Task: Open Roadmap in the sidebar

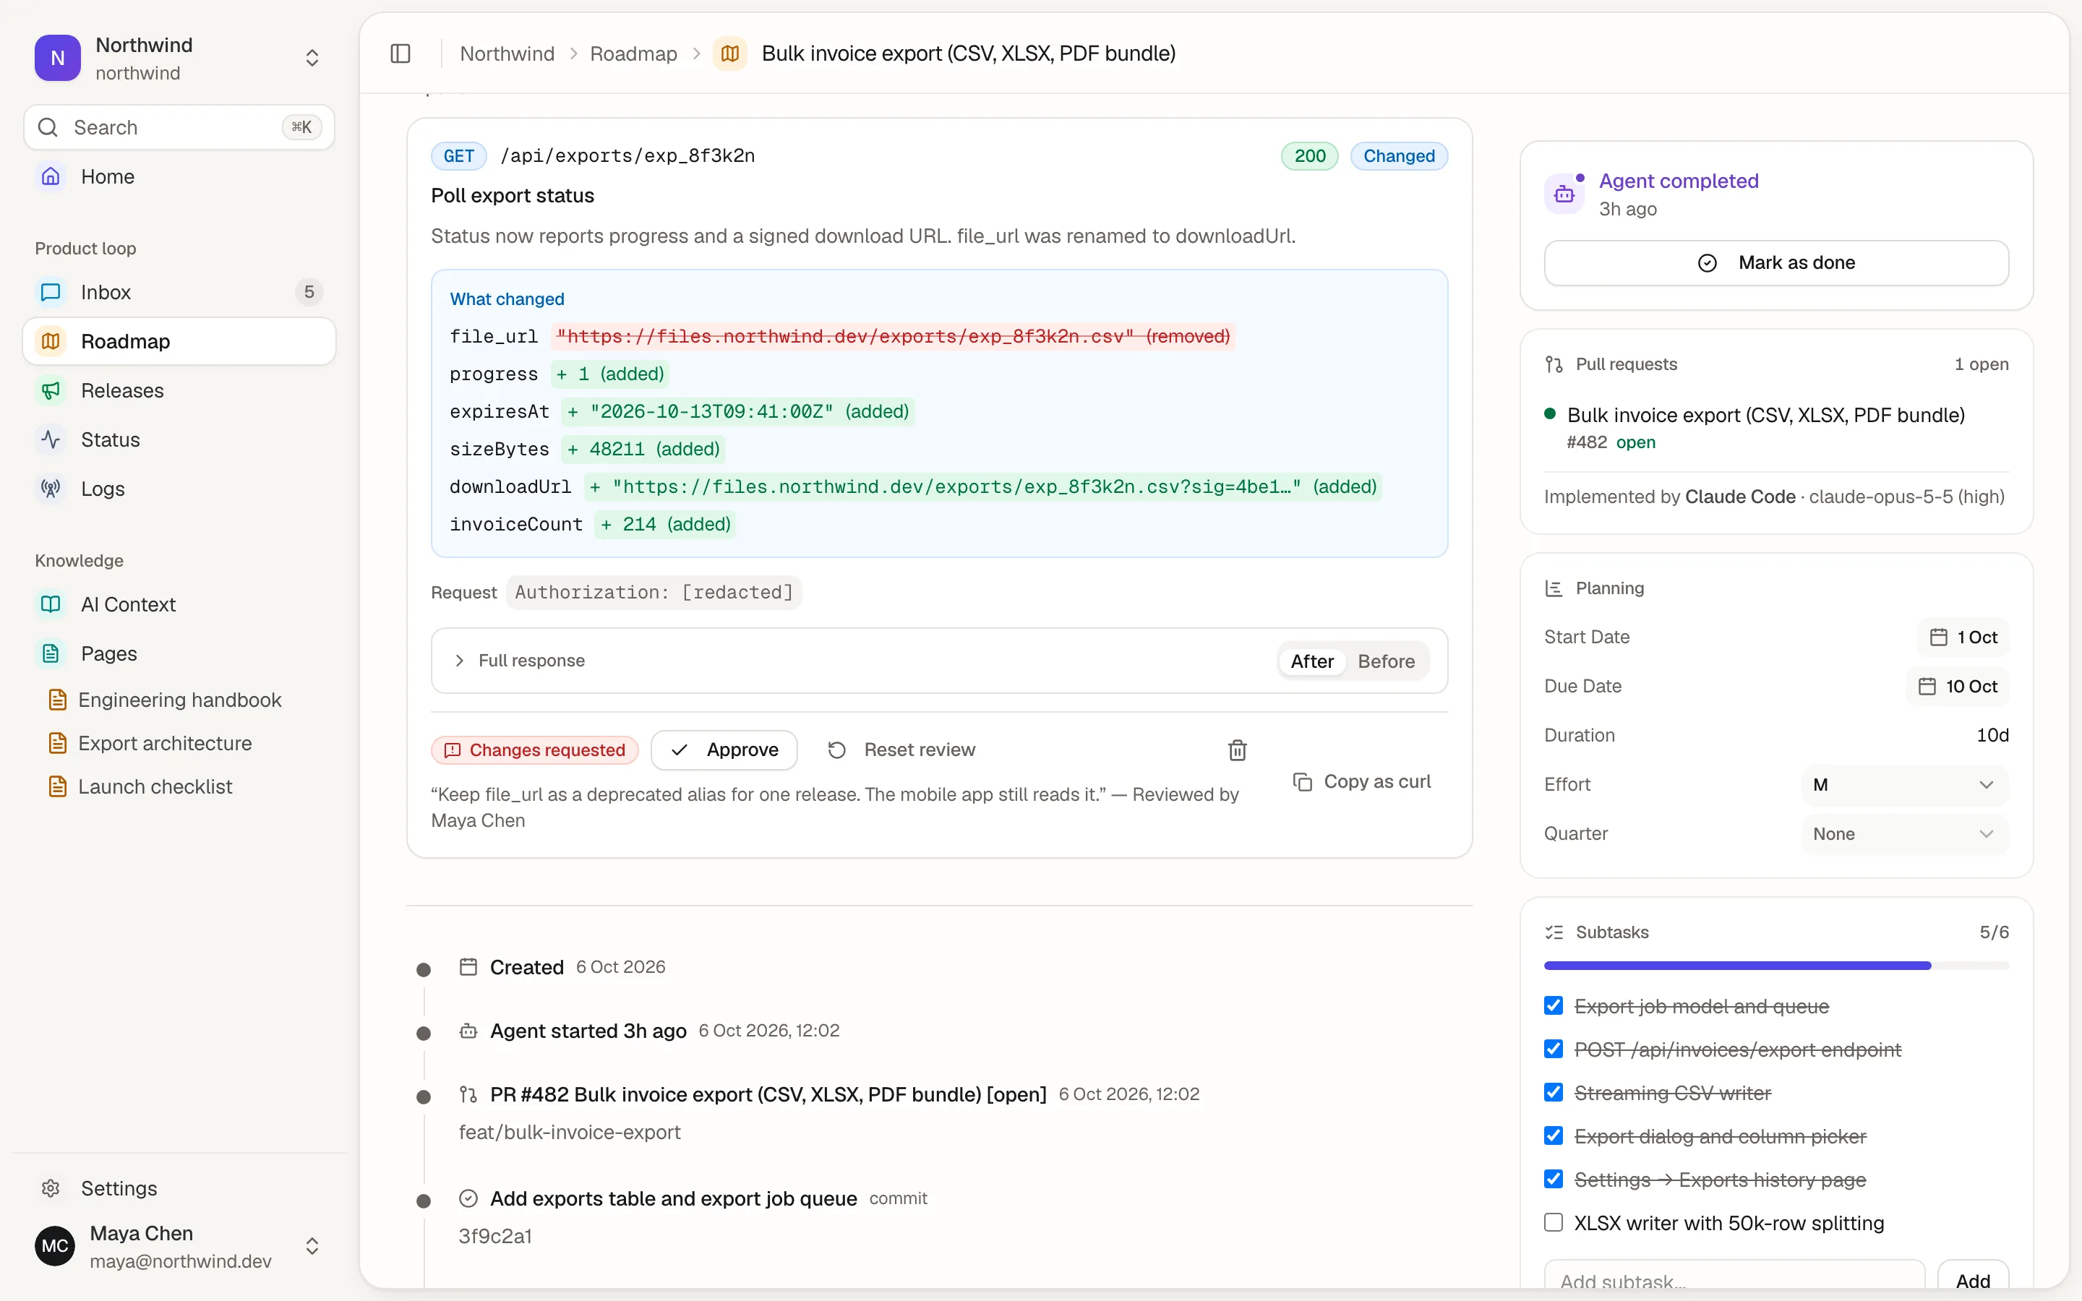Action: click(x=179, y=342)
